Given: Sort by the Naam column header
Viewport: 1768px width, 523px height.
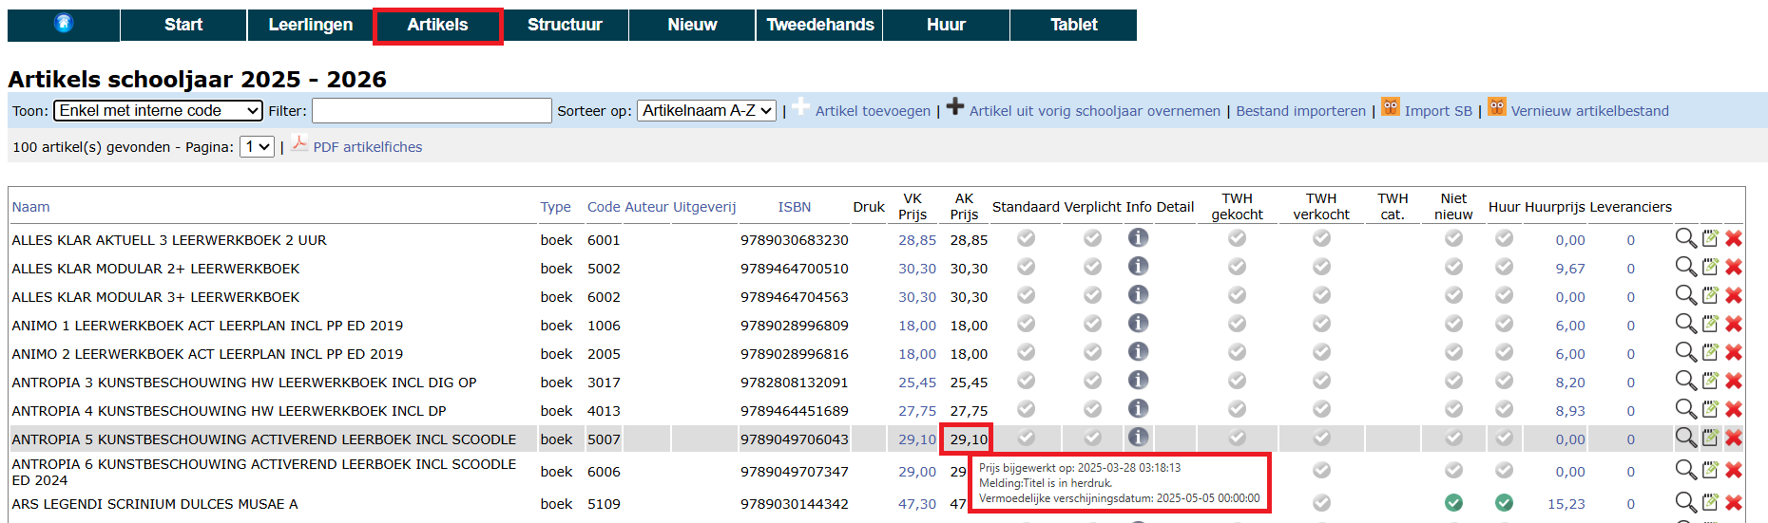Looking at the screenshot, I should [30, 207].
